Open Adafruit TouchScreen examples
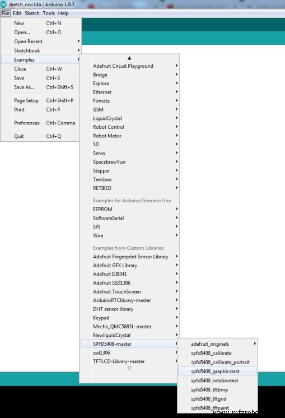This screenshot has height=418, width=285. click(129, 291)
